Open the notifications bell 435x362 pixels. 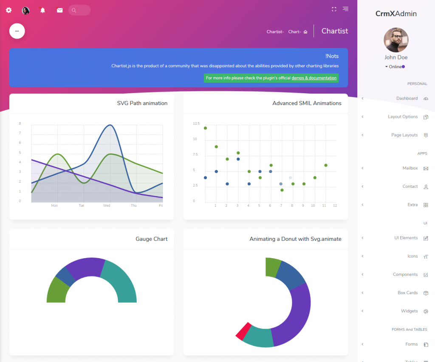[x=43, y=10]
